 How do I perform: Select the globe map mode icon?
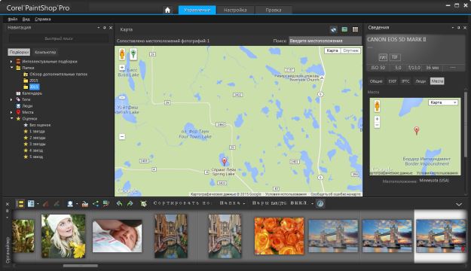point(333,29)
